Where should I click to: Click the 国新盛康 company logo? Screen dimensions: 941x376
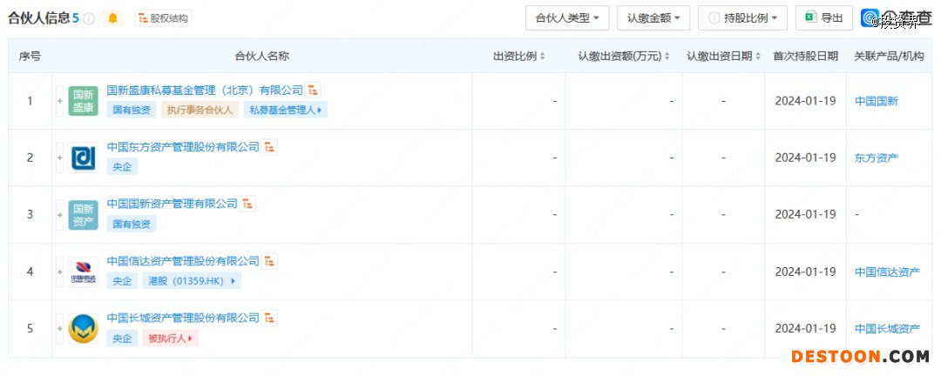click(x=84, y=101)
